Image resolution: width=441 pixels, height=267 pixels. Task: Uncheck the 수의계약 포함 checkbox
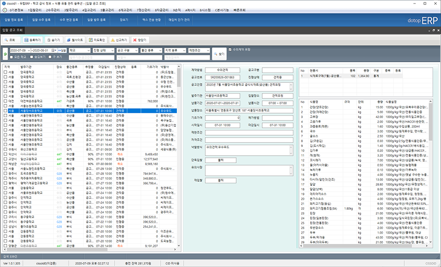(x=231, y=50)
